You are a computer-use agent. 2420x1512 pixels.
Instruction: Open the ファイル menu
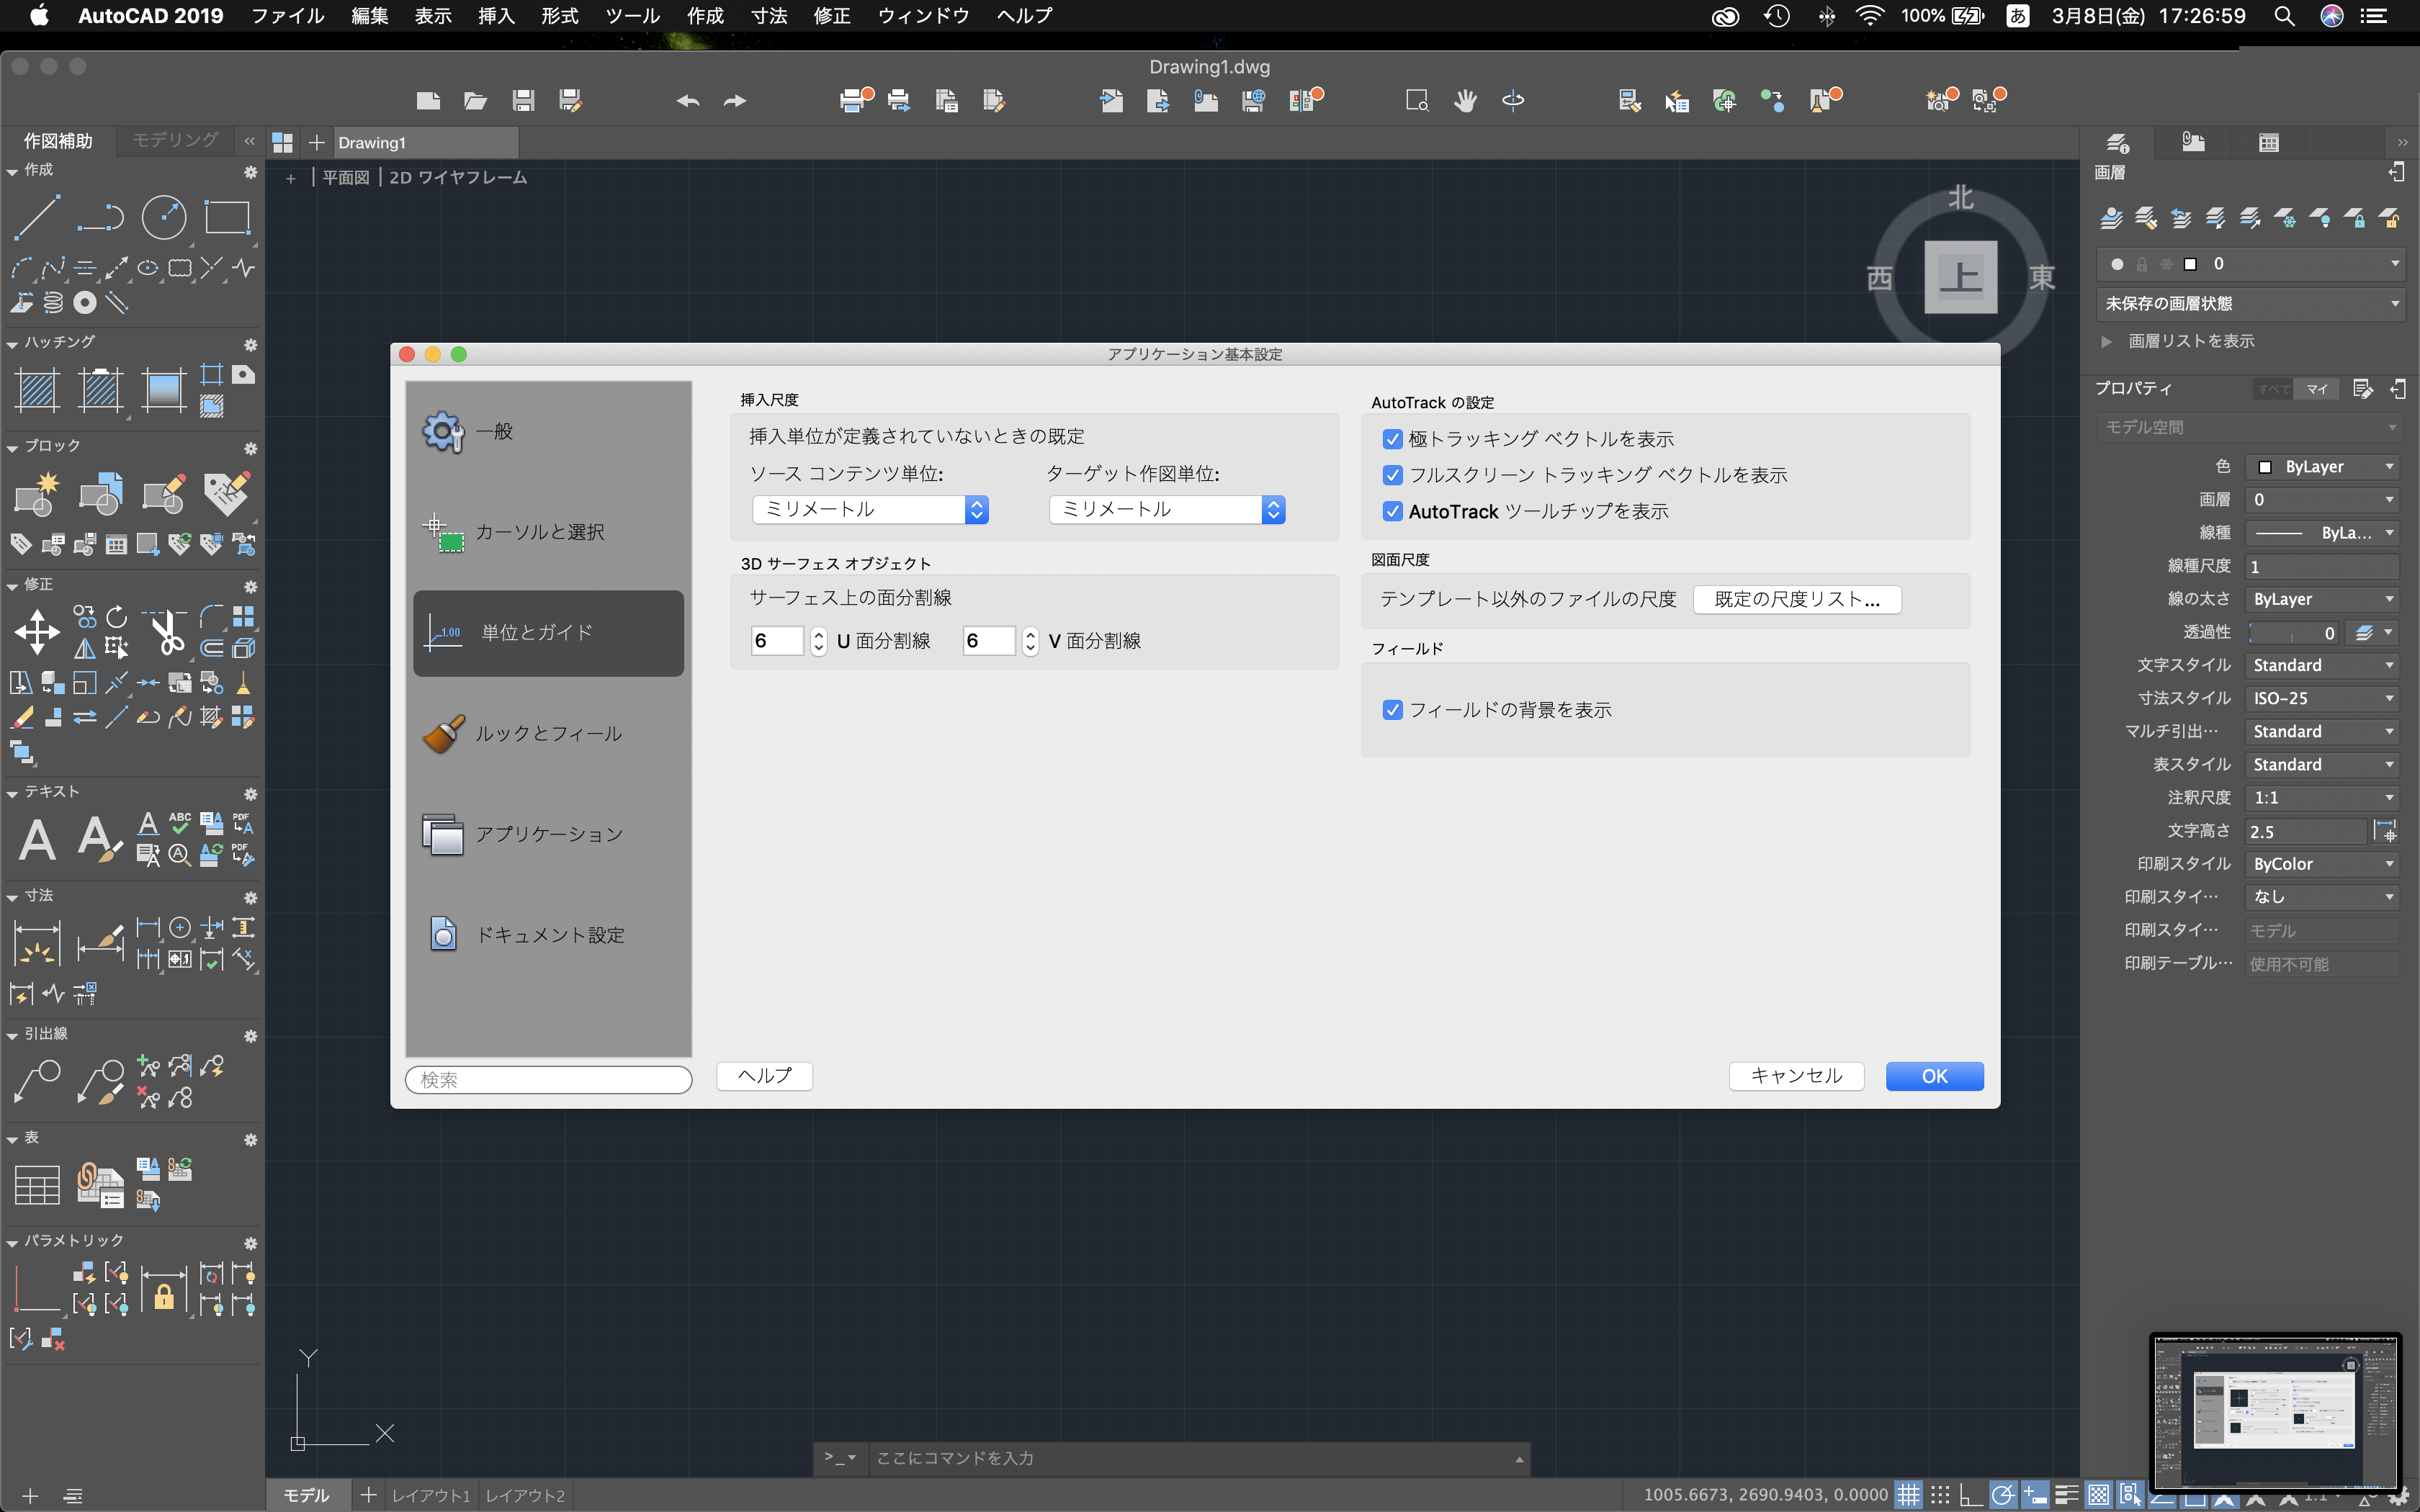point(287,16)
